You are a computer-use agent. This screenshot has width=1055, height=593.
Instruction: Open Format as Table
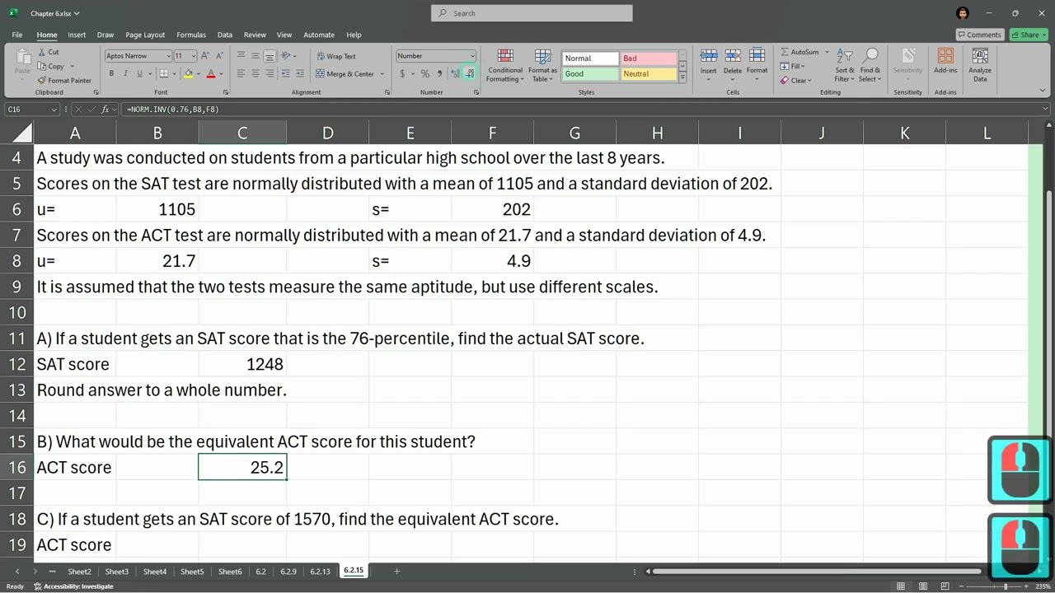pos(543,66)
